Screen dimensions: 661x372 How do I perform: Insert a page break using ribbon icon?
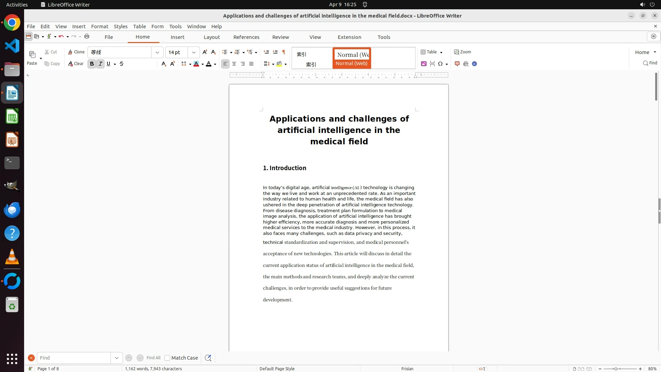[x=432, y=64]
